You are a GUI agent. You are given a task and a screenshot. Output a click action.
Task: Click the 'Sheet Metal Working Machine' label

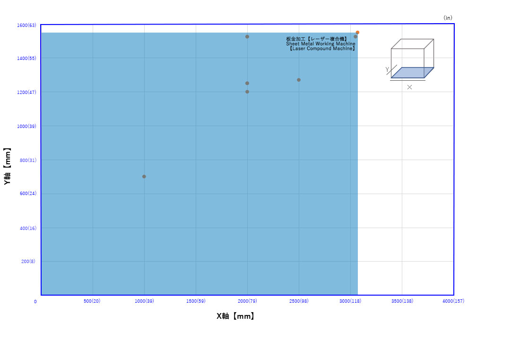coord(321,44)
